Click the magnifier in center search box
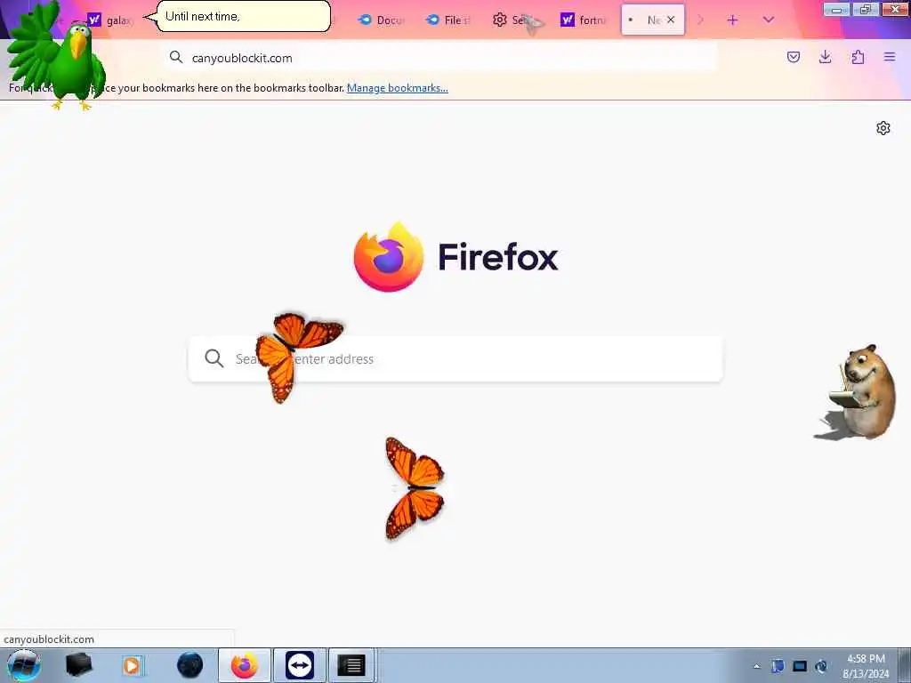 214,358
